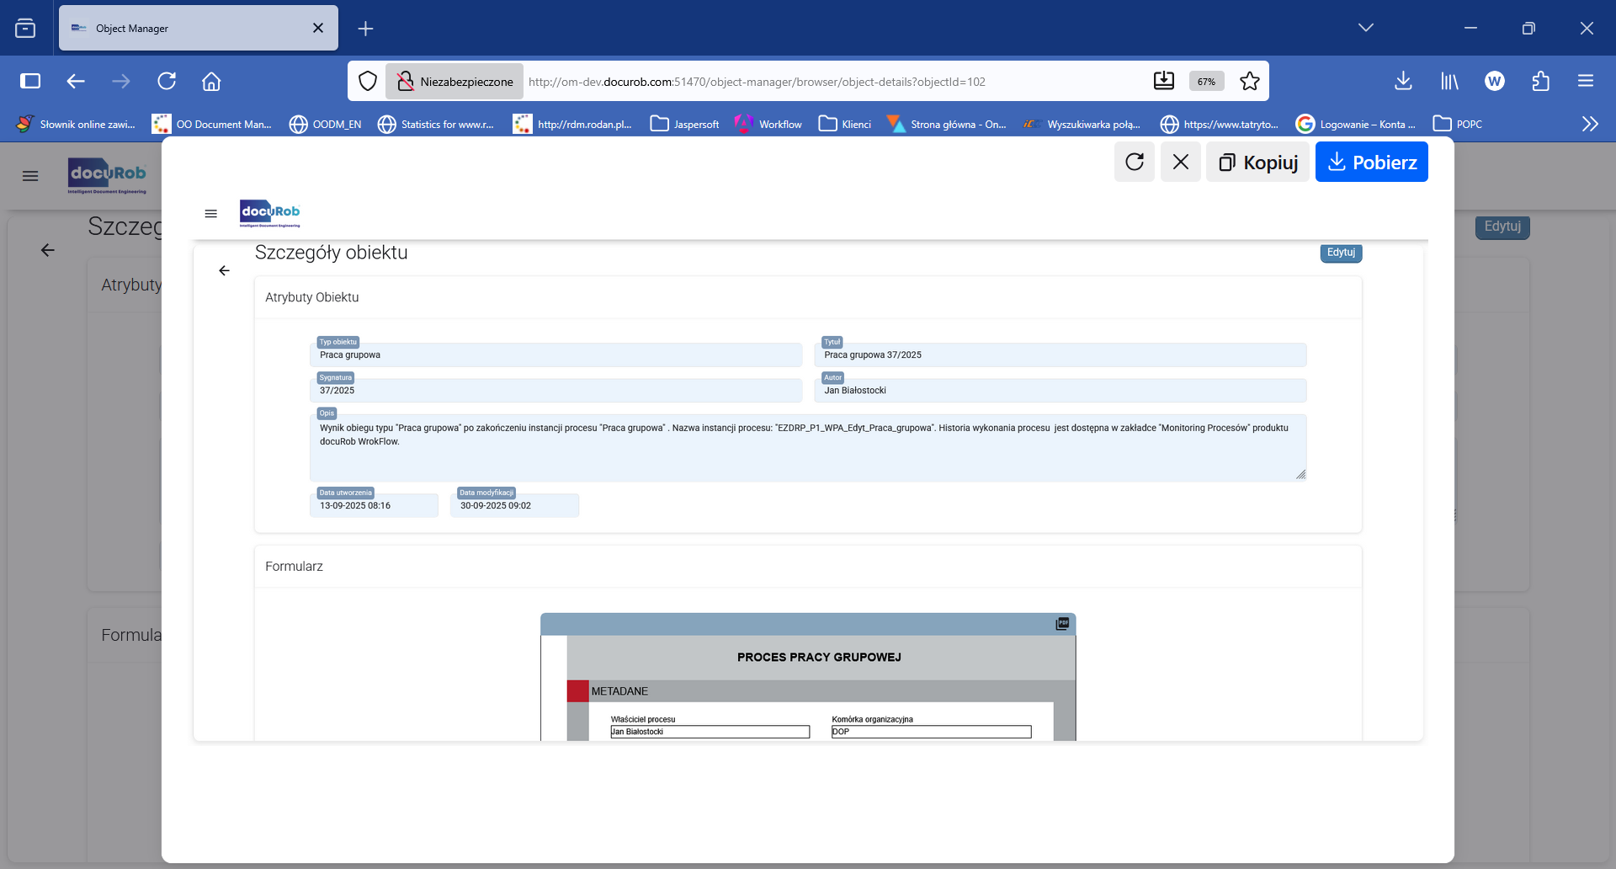Click inside the address bar URL field
Image resolution: width=1616 pixels, height=869 pixels.
coord(757,81)
